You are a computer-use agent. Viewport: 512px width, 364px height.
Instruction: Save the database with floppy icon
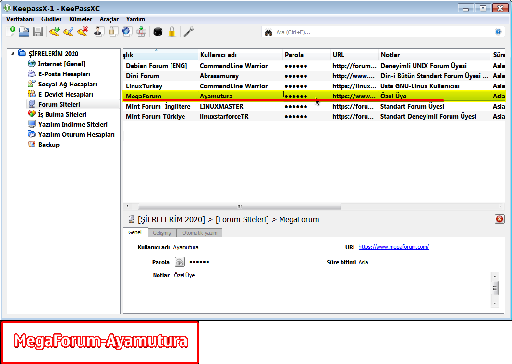pyautogui.click(x=38, y=32)
